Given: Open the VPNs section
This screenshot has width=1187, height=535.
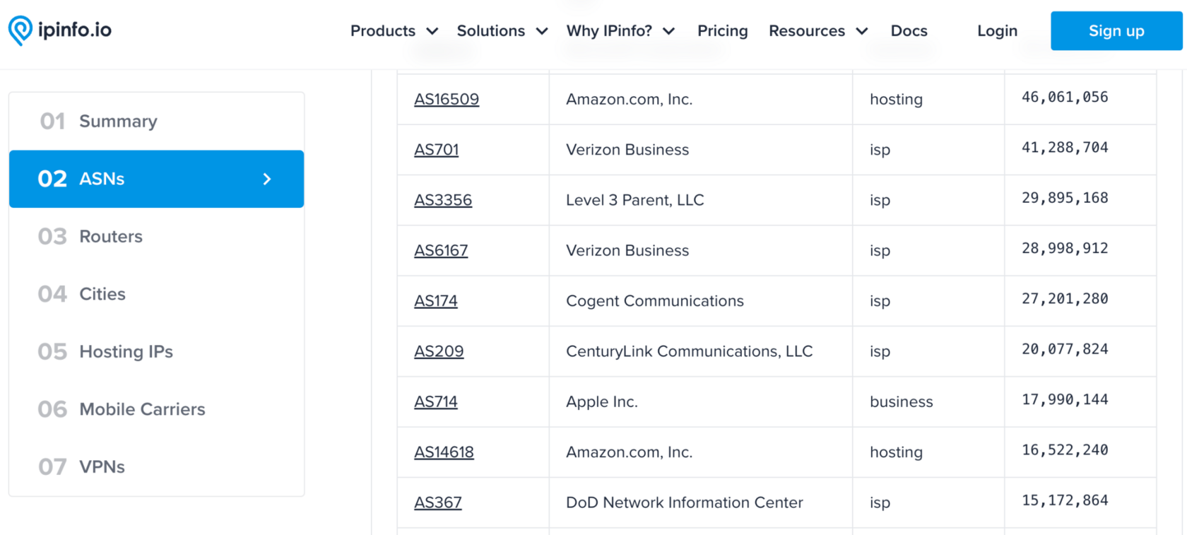Looking at the screenshot, I should tap(102, 467).
